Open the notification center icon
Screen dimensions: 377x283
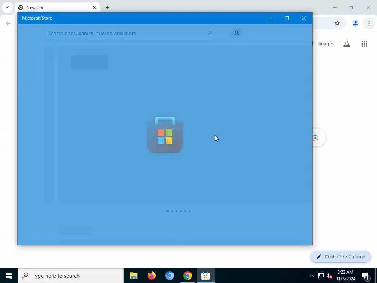[x=365, y=276]
